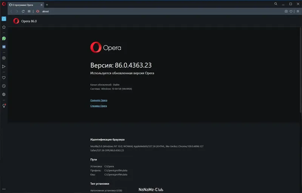Open Settings gear in sidebar

(x=4, y=94)
